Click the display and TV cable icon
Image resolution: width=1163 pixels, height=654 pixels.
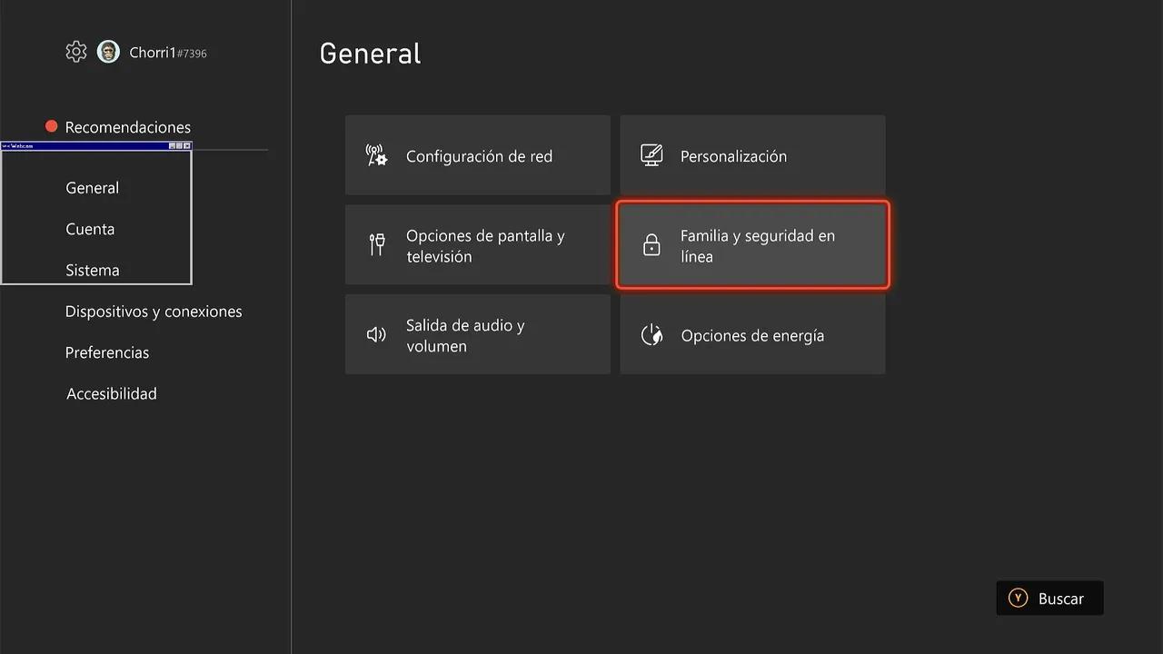click(377, 244)
